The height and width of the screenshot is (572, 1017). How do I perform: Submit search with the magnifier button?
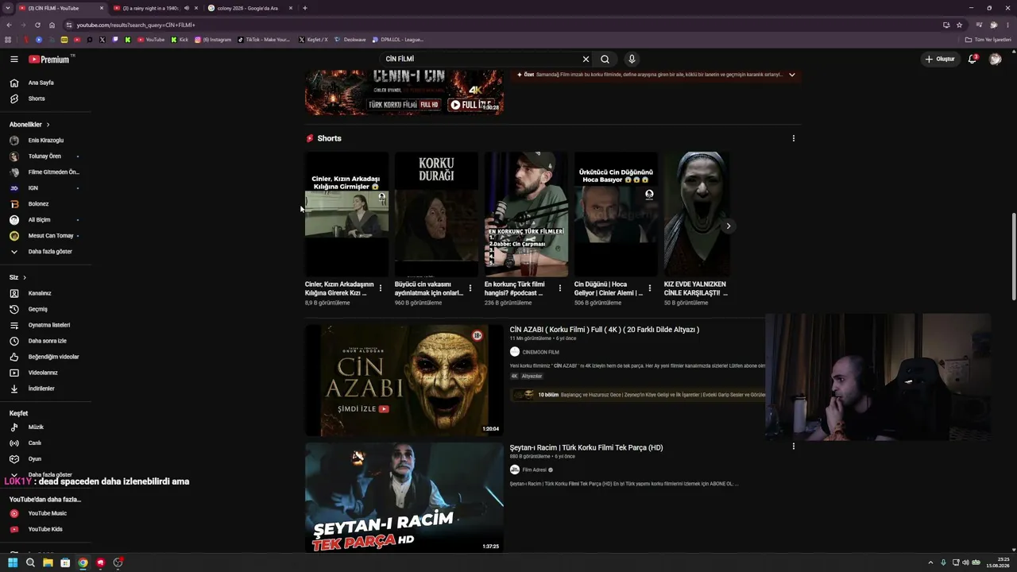click(x=605, y=59)
